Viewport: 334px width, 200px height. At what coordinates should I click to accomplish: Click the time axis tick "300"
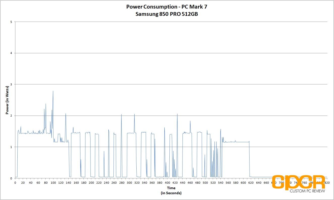pyautogui.click(x=129, y=183)
